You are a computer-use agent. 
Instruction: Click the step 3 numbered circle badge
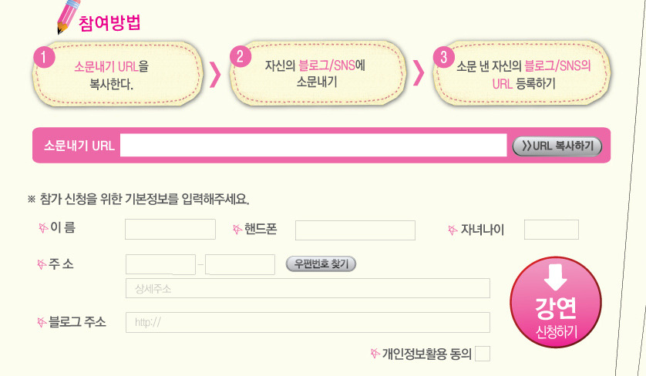[x=444, y=57]
